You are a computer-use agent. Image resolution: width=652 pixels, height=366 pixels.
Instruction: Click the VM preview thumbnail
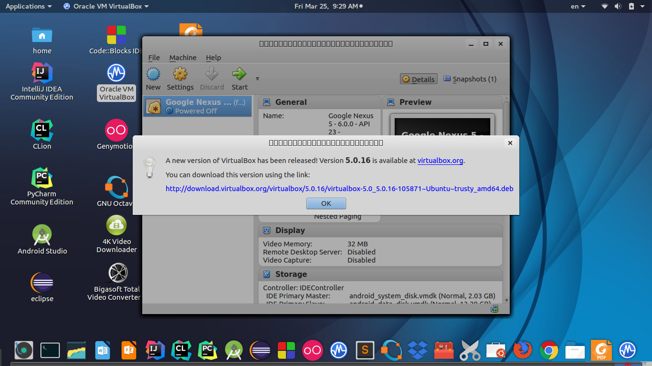pos(442,126)
